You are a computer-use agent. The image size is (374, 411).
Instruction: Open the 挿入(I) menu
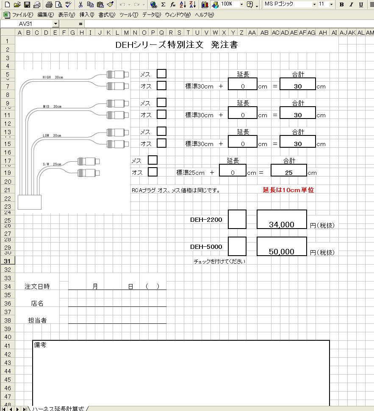pyautogui.click(x=87, y=15)
